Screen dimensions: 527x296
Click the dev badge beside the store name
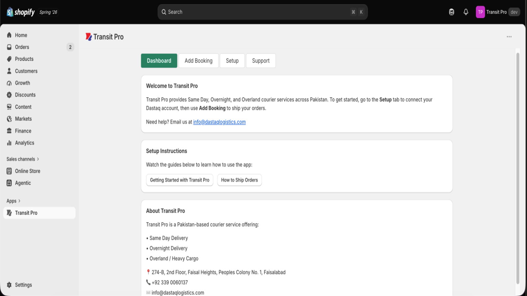(x=514, y=12)
